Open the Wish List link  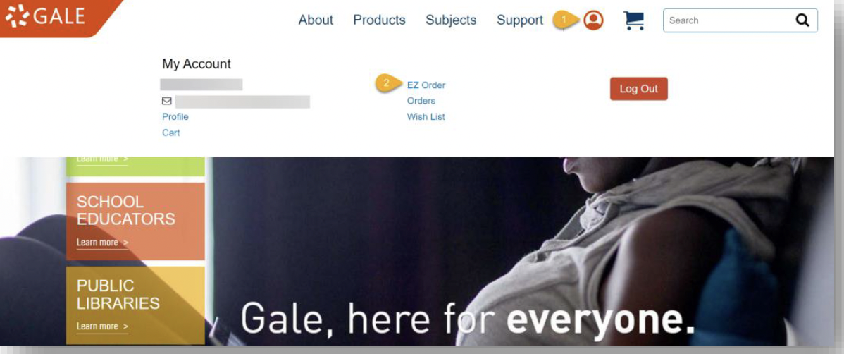pos(426,116)
